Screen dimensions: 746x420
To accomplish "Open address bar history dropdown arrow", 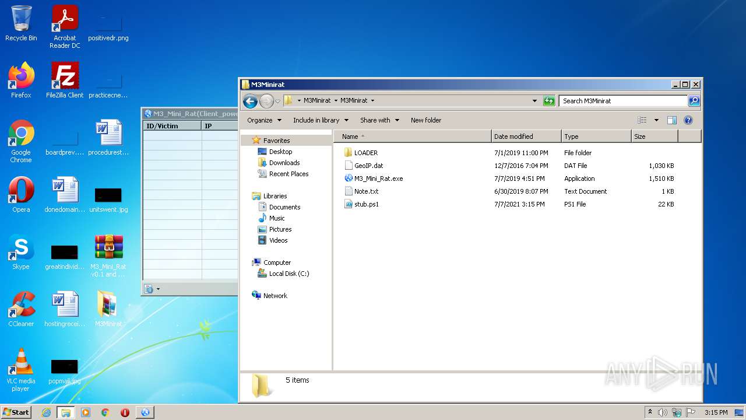I will pyautogui.click(x=534, y=101).
